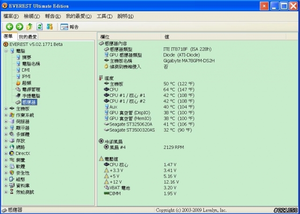
Task: Click the 風扇 #4 fan icon
Action: 106,147
